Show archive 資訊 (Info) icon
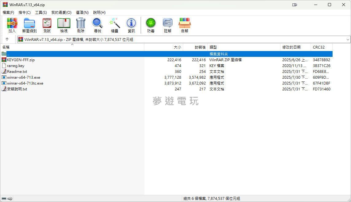Image resolution: width=351 pixels, height=202 pixels. 131,25
